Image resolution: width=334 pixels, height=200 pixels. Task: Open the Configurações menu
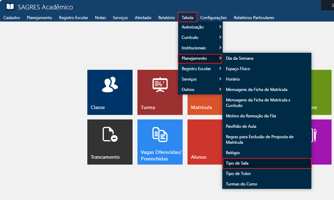(x=213, y=18)
